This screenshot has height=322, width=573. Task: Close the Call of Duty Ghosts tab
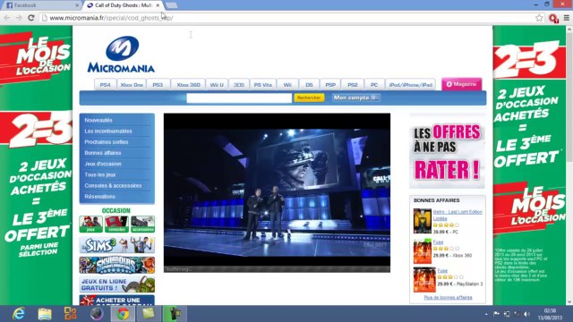(x=158, y=5)
